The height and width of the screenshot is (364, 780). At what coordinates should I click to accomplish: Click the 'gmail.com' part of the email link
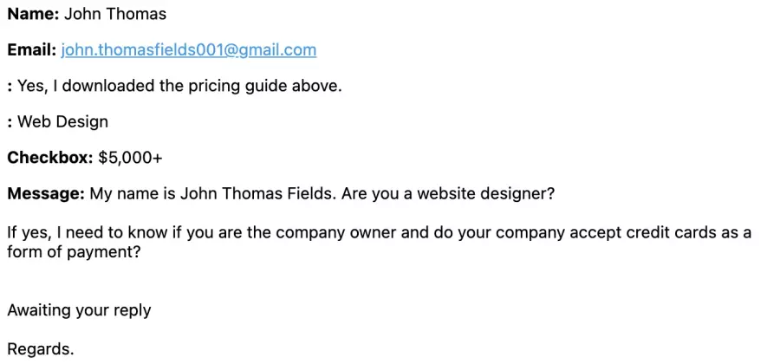pos(277,51)
